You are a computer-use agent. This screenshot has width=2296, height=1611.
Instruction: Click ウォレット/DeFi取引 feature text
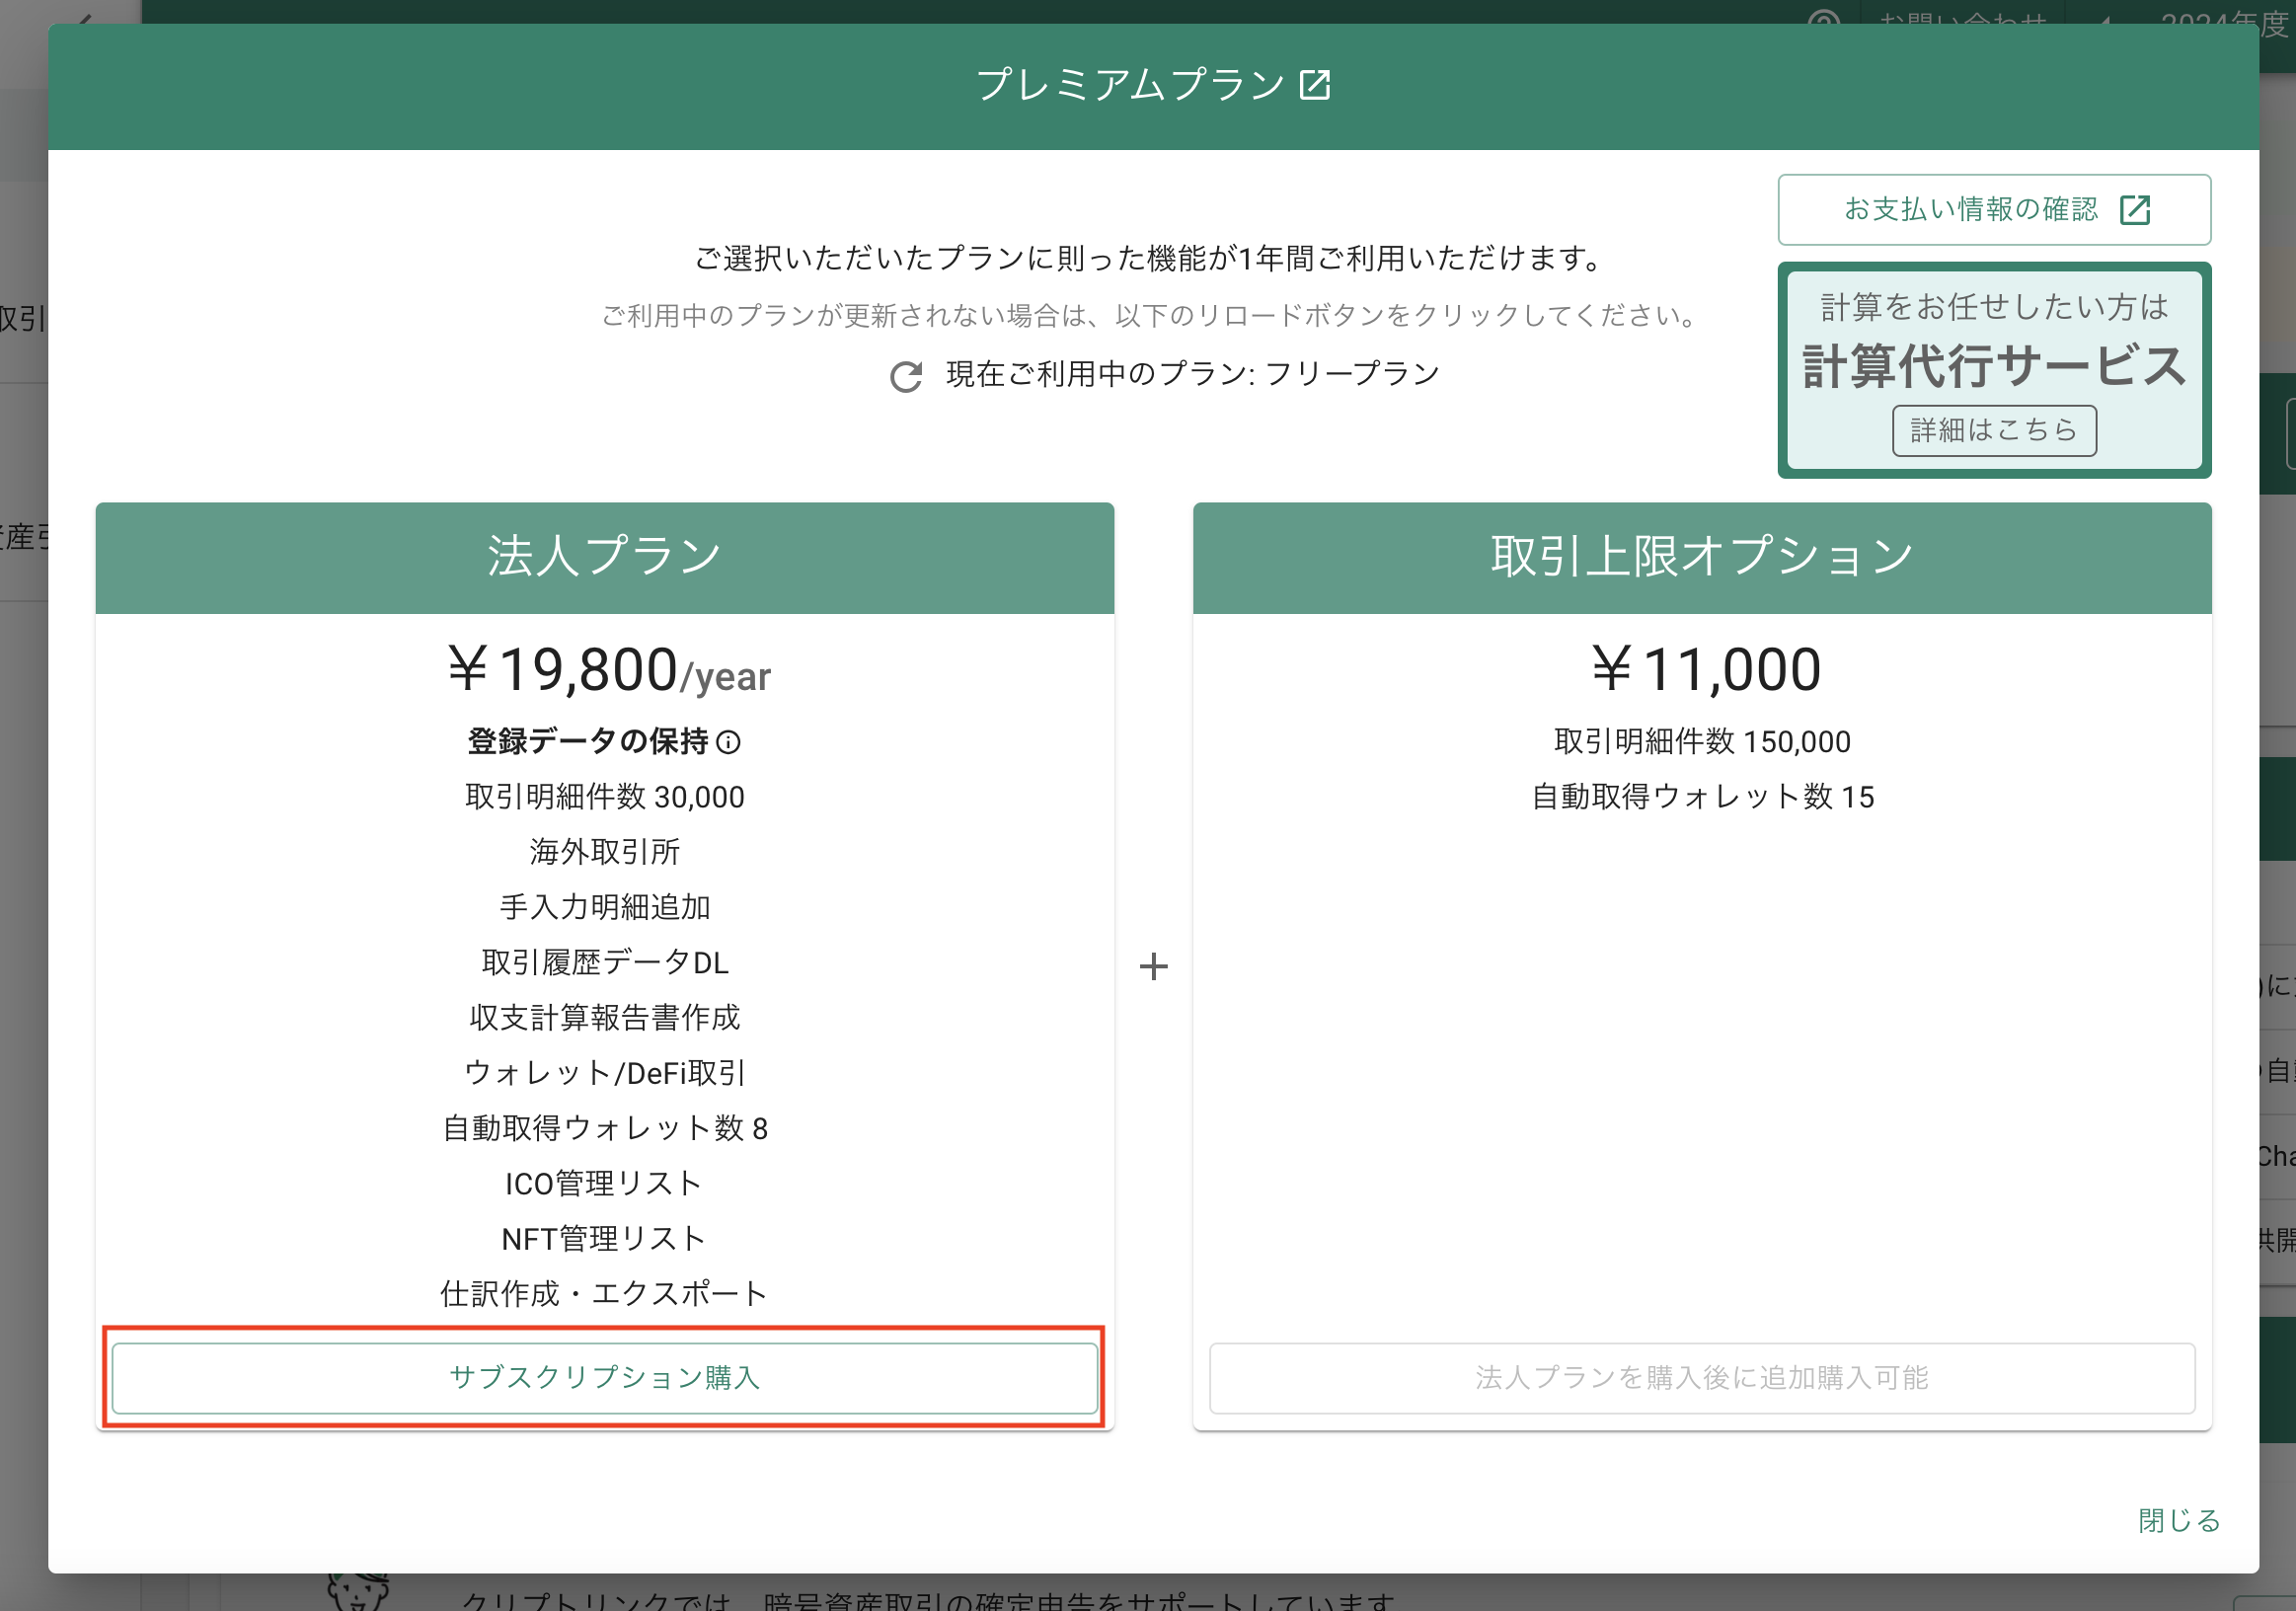pyautogui.click(x=604, y=1073)
